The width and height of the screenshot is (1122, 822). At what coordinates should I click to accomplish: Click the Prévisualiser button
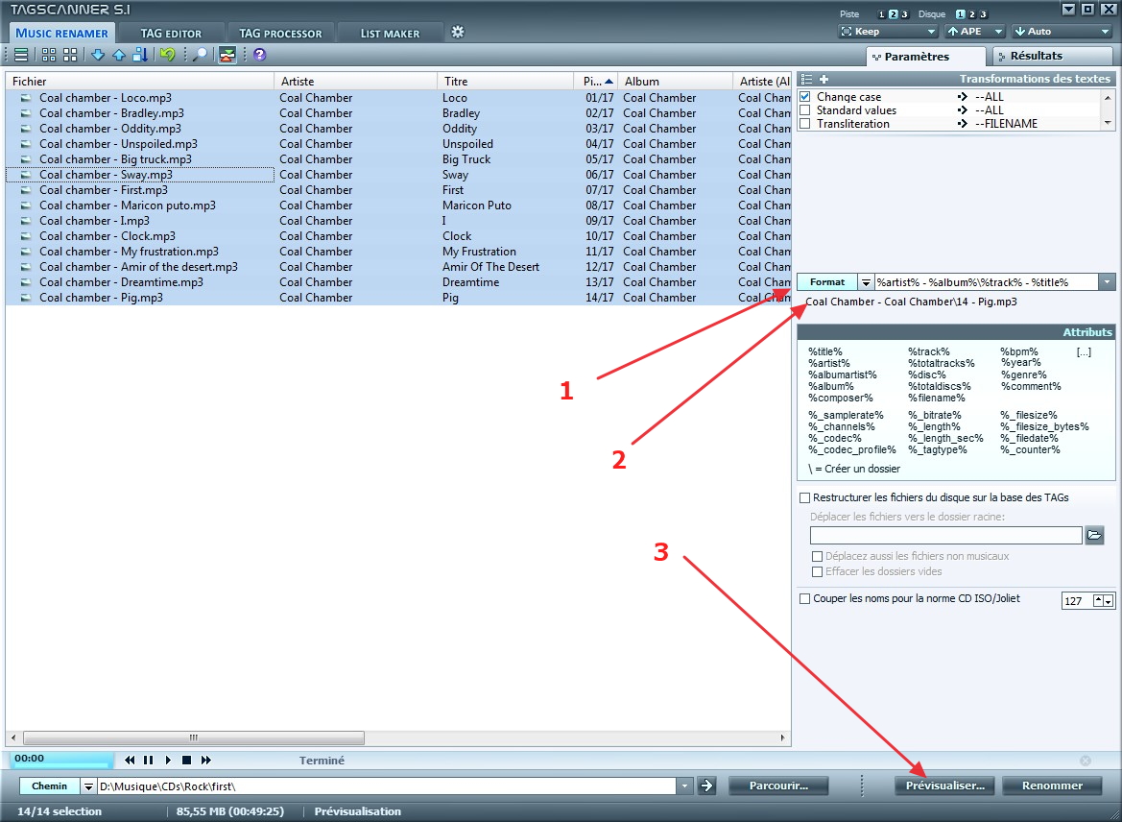click(x=945, y=786)
